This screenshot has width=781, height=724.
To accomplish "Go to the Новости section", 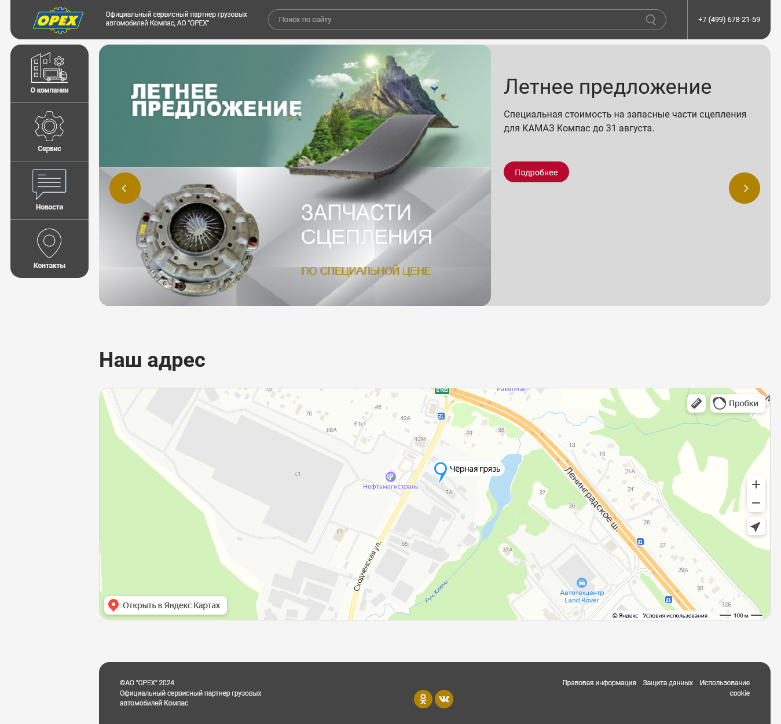I will (49, 190).
